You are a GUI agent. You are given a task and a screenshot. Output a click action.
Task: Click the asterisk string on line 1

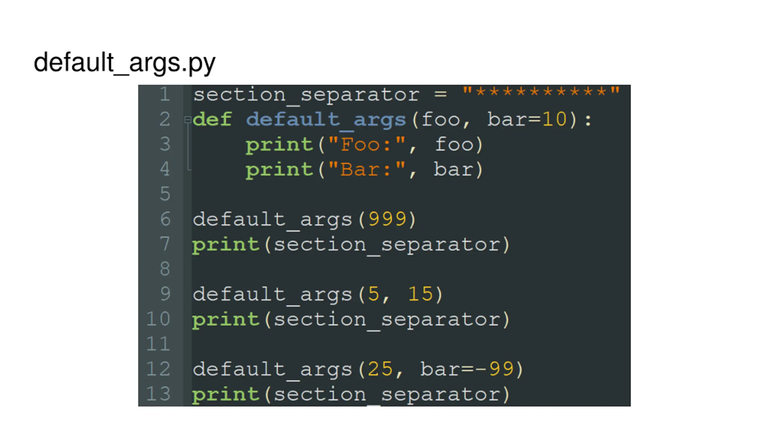tap(541, 91)
